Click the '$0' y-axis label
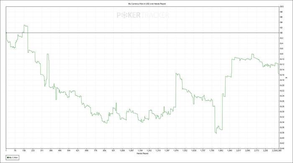The width and height of the screenshot is (293, 163). point(282,33)
